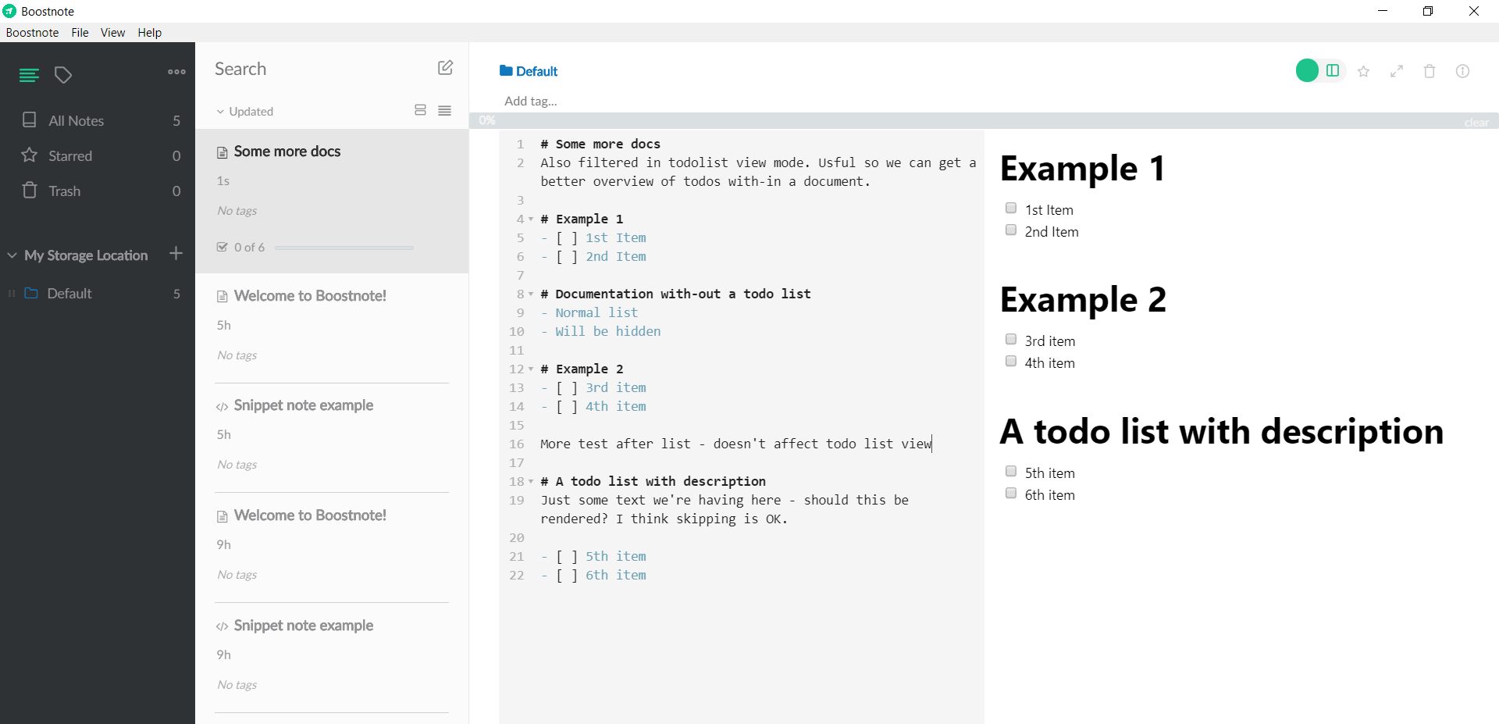The width and height of the screenshot is (1499, 724).
Task: Toggle the green note status circle
Action: coord(1306,70)
